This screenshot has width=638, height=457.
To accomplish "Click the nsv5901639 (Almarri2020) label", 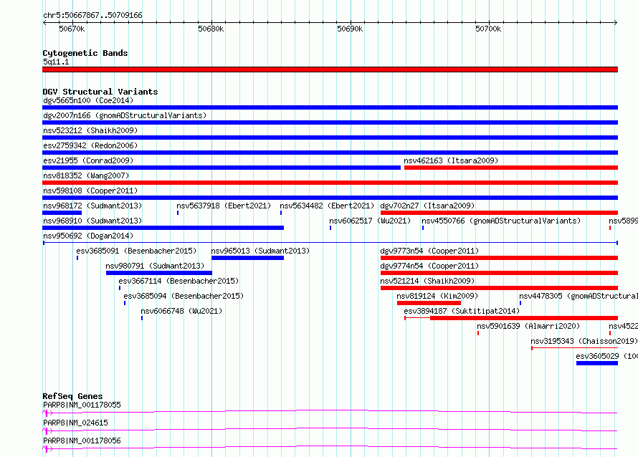I will coord(528,326).
